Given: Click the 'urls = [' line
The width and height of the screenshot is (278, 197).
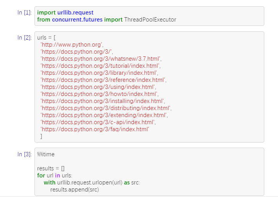Looking at the screenshot, I should pos(46,38).
